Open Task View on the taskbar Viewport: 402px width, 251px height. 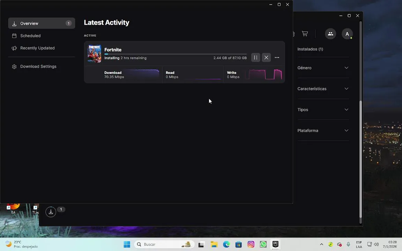[201, 244]
